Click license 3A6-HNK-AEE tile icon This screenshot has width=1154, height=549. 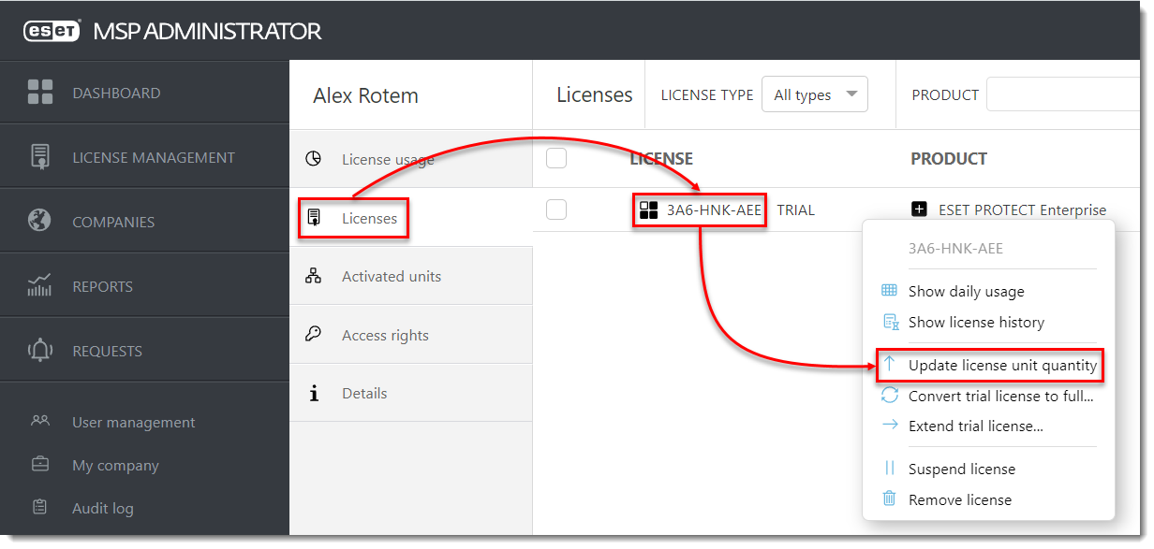point(648,209)
